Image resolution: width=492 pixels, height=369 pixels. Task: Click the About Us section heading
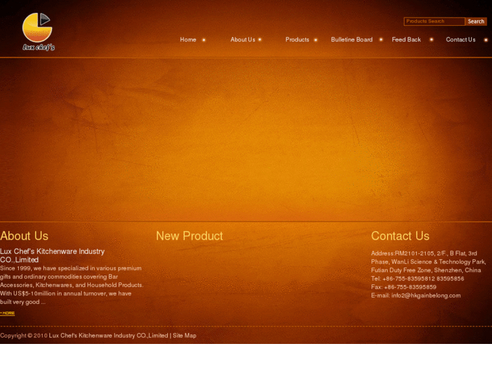coord(24,236)
